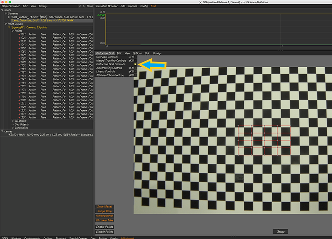Click the red marker of point "01"

19,35
